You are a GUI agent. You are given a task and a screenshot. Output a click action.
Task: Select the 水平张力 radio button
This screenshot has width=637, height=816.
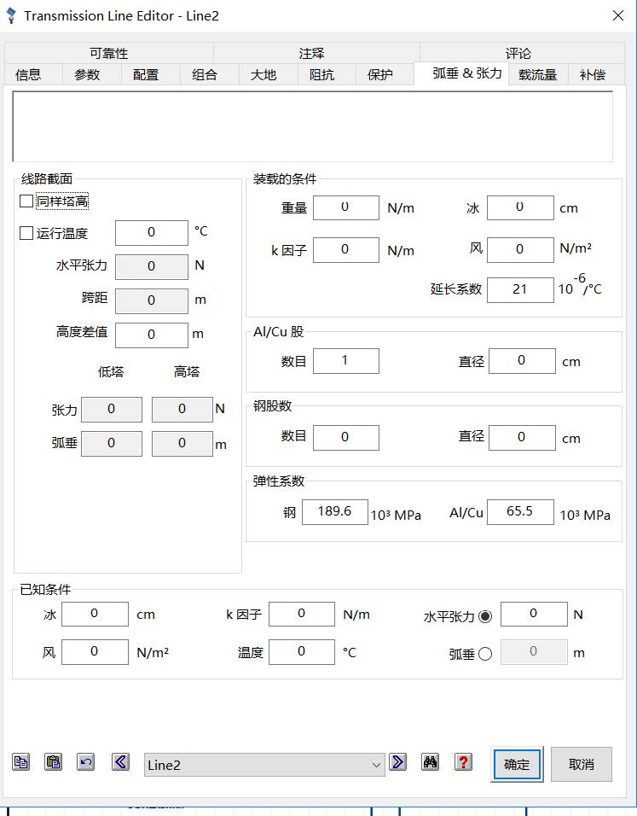(485, 616)
